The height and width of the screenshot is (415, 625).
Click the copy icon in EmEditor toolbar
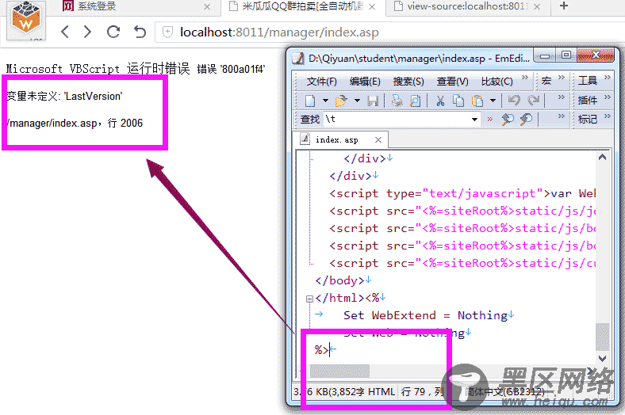458,101
